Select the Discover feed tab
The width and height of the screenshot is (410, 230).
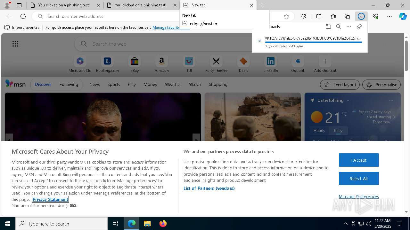[x=43, y=84]
